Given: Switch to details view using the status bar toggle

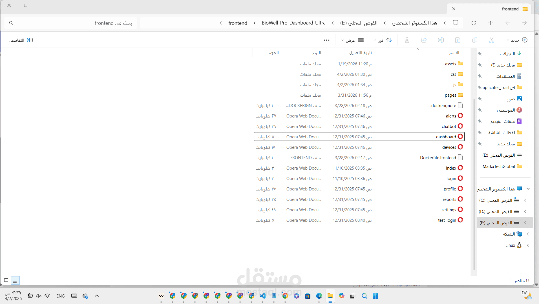Looking at the screenshot, I should (15, 280).
